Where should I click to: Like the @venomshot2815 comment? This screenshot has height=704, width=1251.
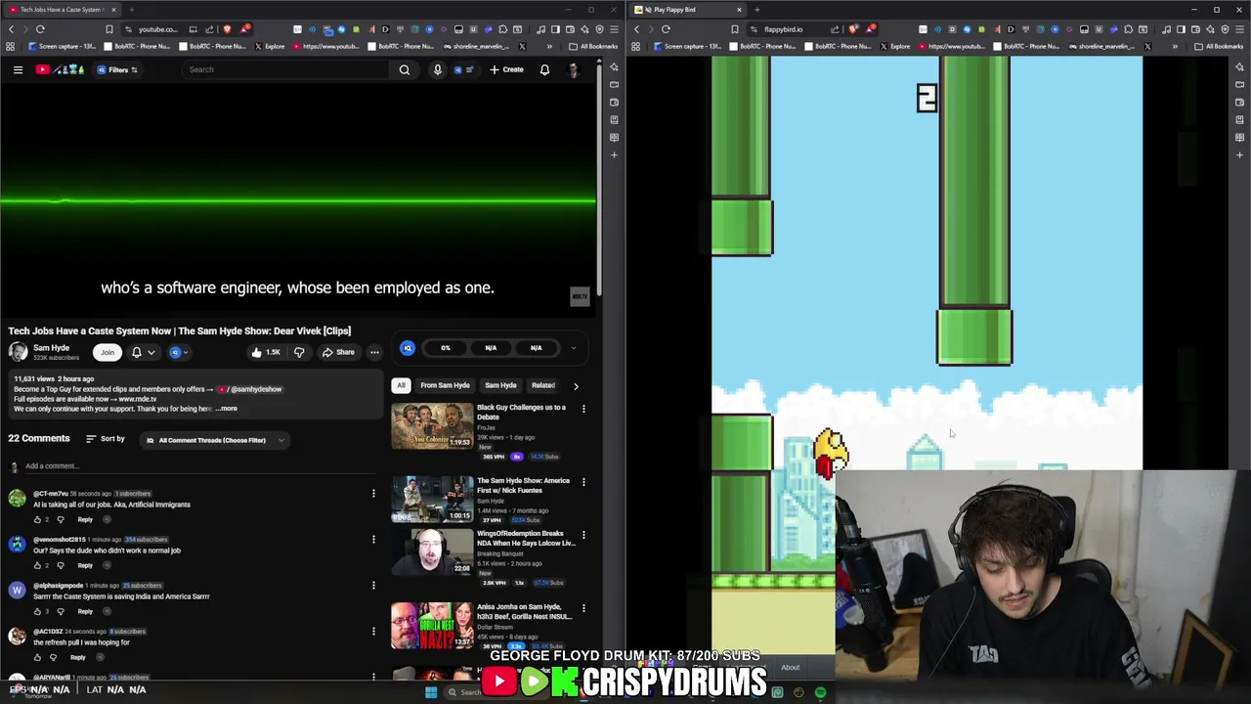point(38,565)
